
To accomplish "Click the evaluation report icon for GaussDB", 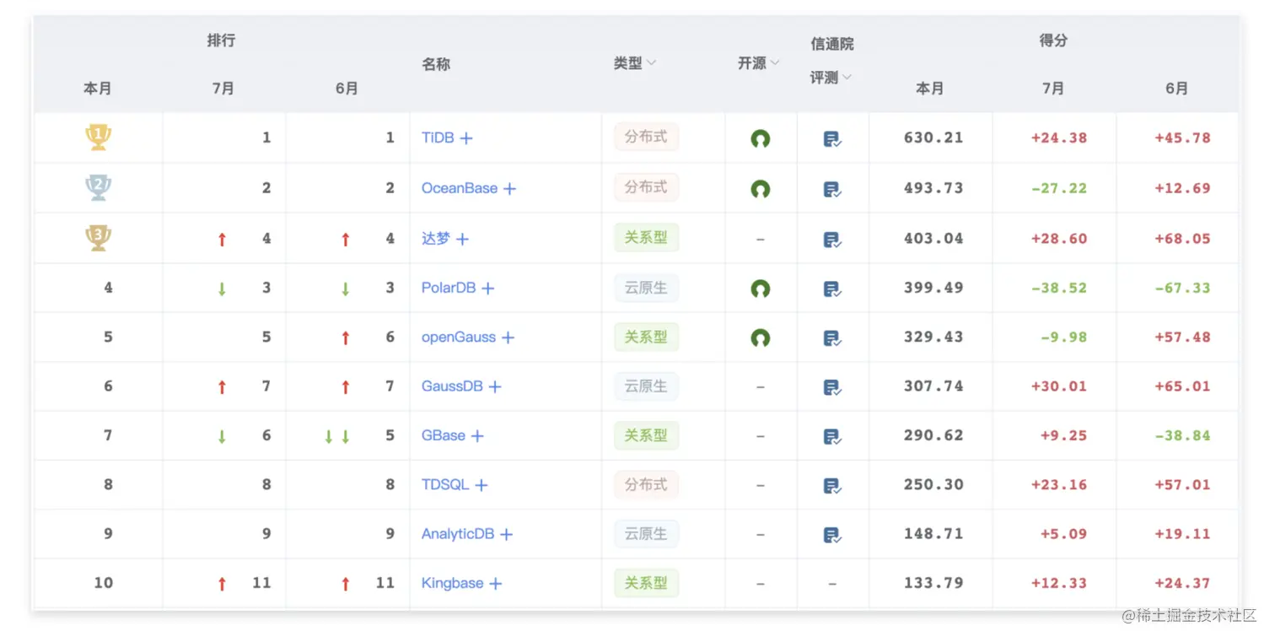I will [x=832, y=388].
